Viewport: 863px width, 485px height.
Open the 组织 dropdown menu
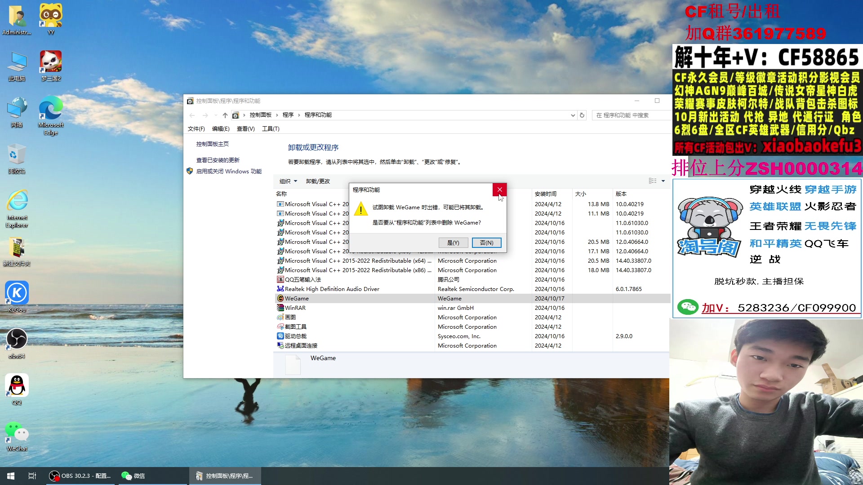pyautogui.click(x=288, y=181)
